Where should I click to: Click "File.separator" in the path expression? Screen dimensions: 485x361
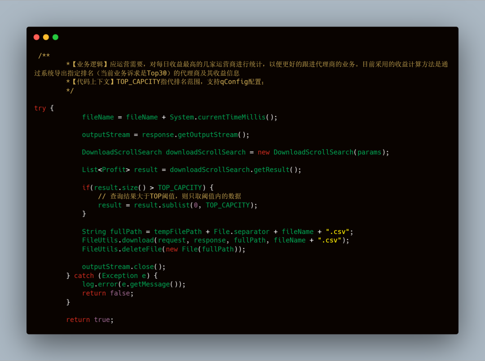pyautogui.click(x=242, y=231)
